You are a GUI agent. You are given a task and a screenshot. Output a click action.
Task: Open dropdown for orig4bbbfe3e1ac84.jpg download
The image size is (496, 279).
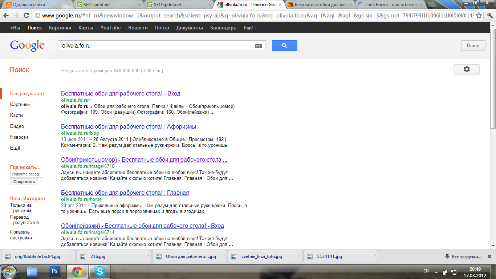73,255
